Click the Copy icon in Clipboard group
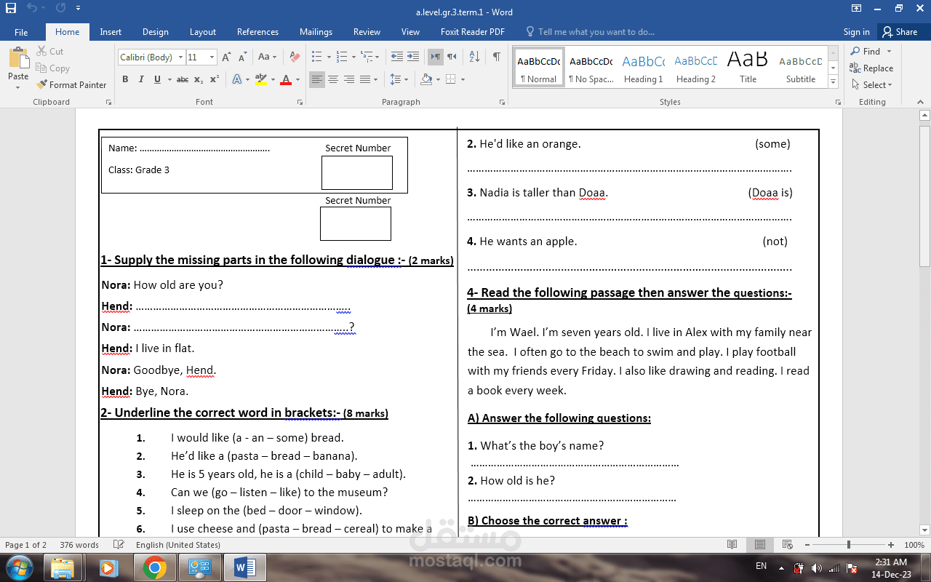This screenshot has width=931, height=582. click(x=41, y=68)
